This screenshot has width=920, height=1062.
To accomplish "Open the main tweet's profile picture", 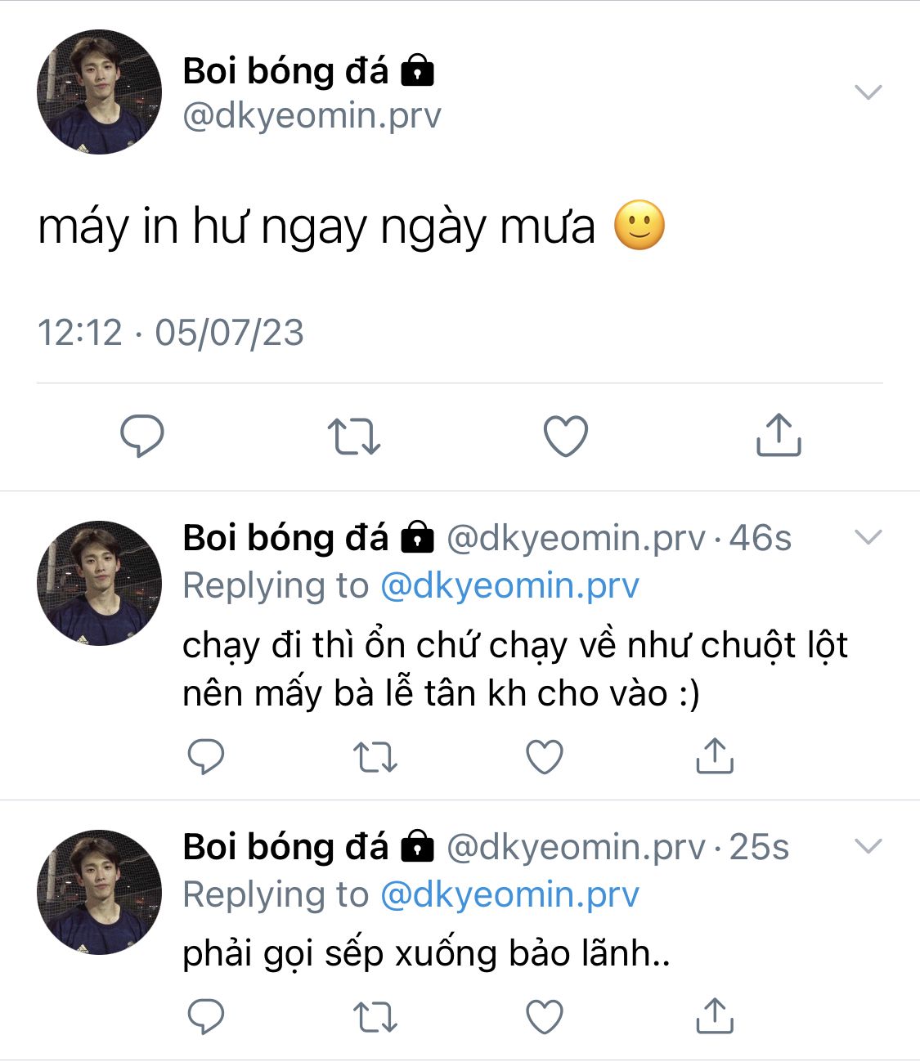I will tap(99, 92).
